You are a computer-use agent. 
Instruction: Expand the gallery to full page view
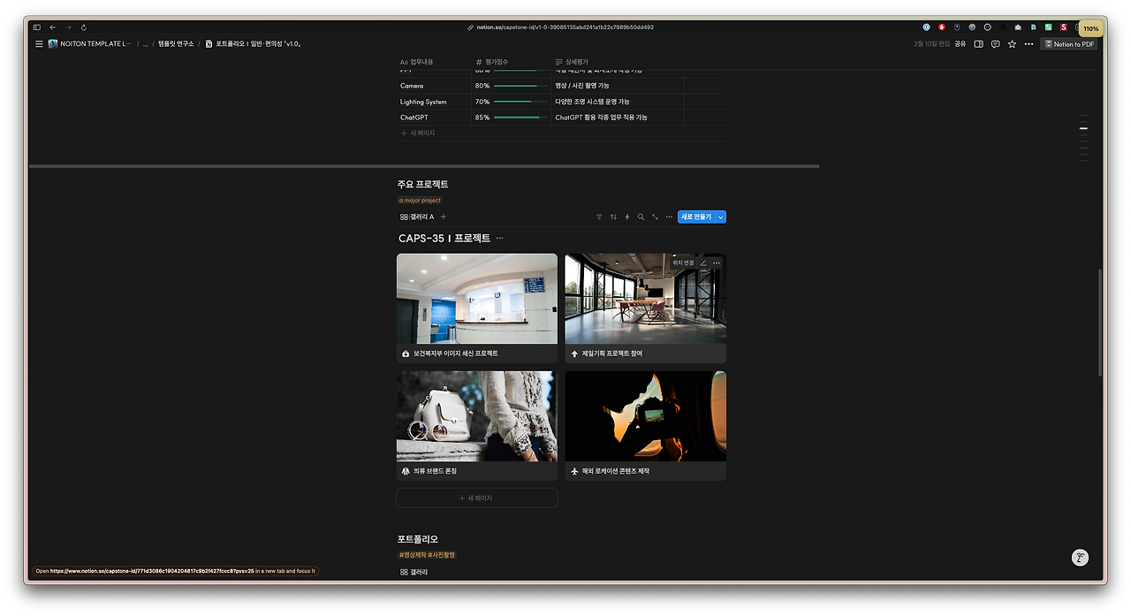pos(655,217)
